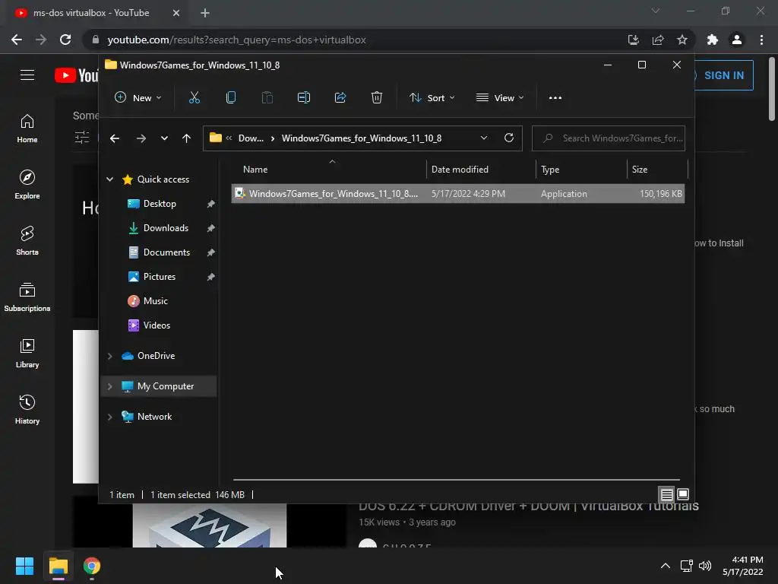Select Pictures in Quick access
Image resolution: width=778 pixels, height=584 pixels.
tap(160, 277)
